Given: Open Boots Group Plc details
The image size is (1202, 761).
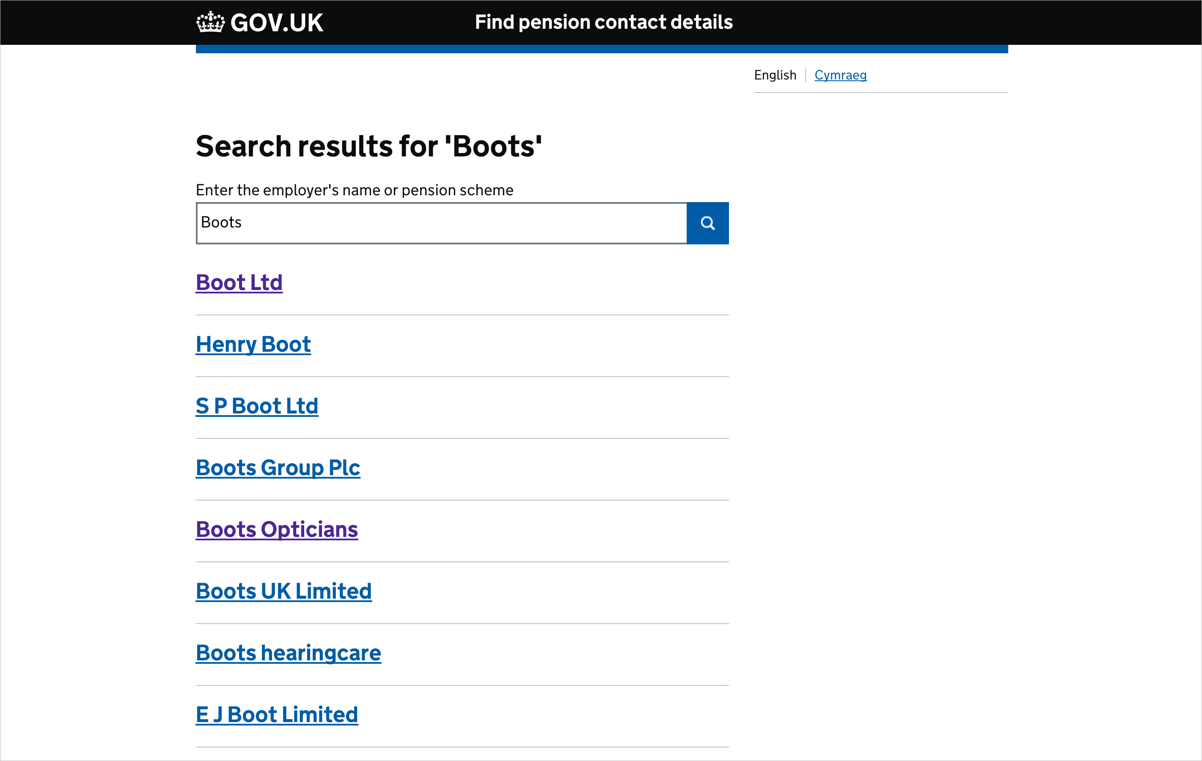Looking at the screenshot, I should (278, 468).
